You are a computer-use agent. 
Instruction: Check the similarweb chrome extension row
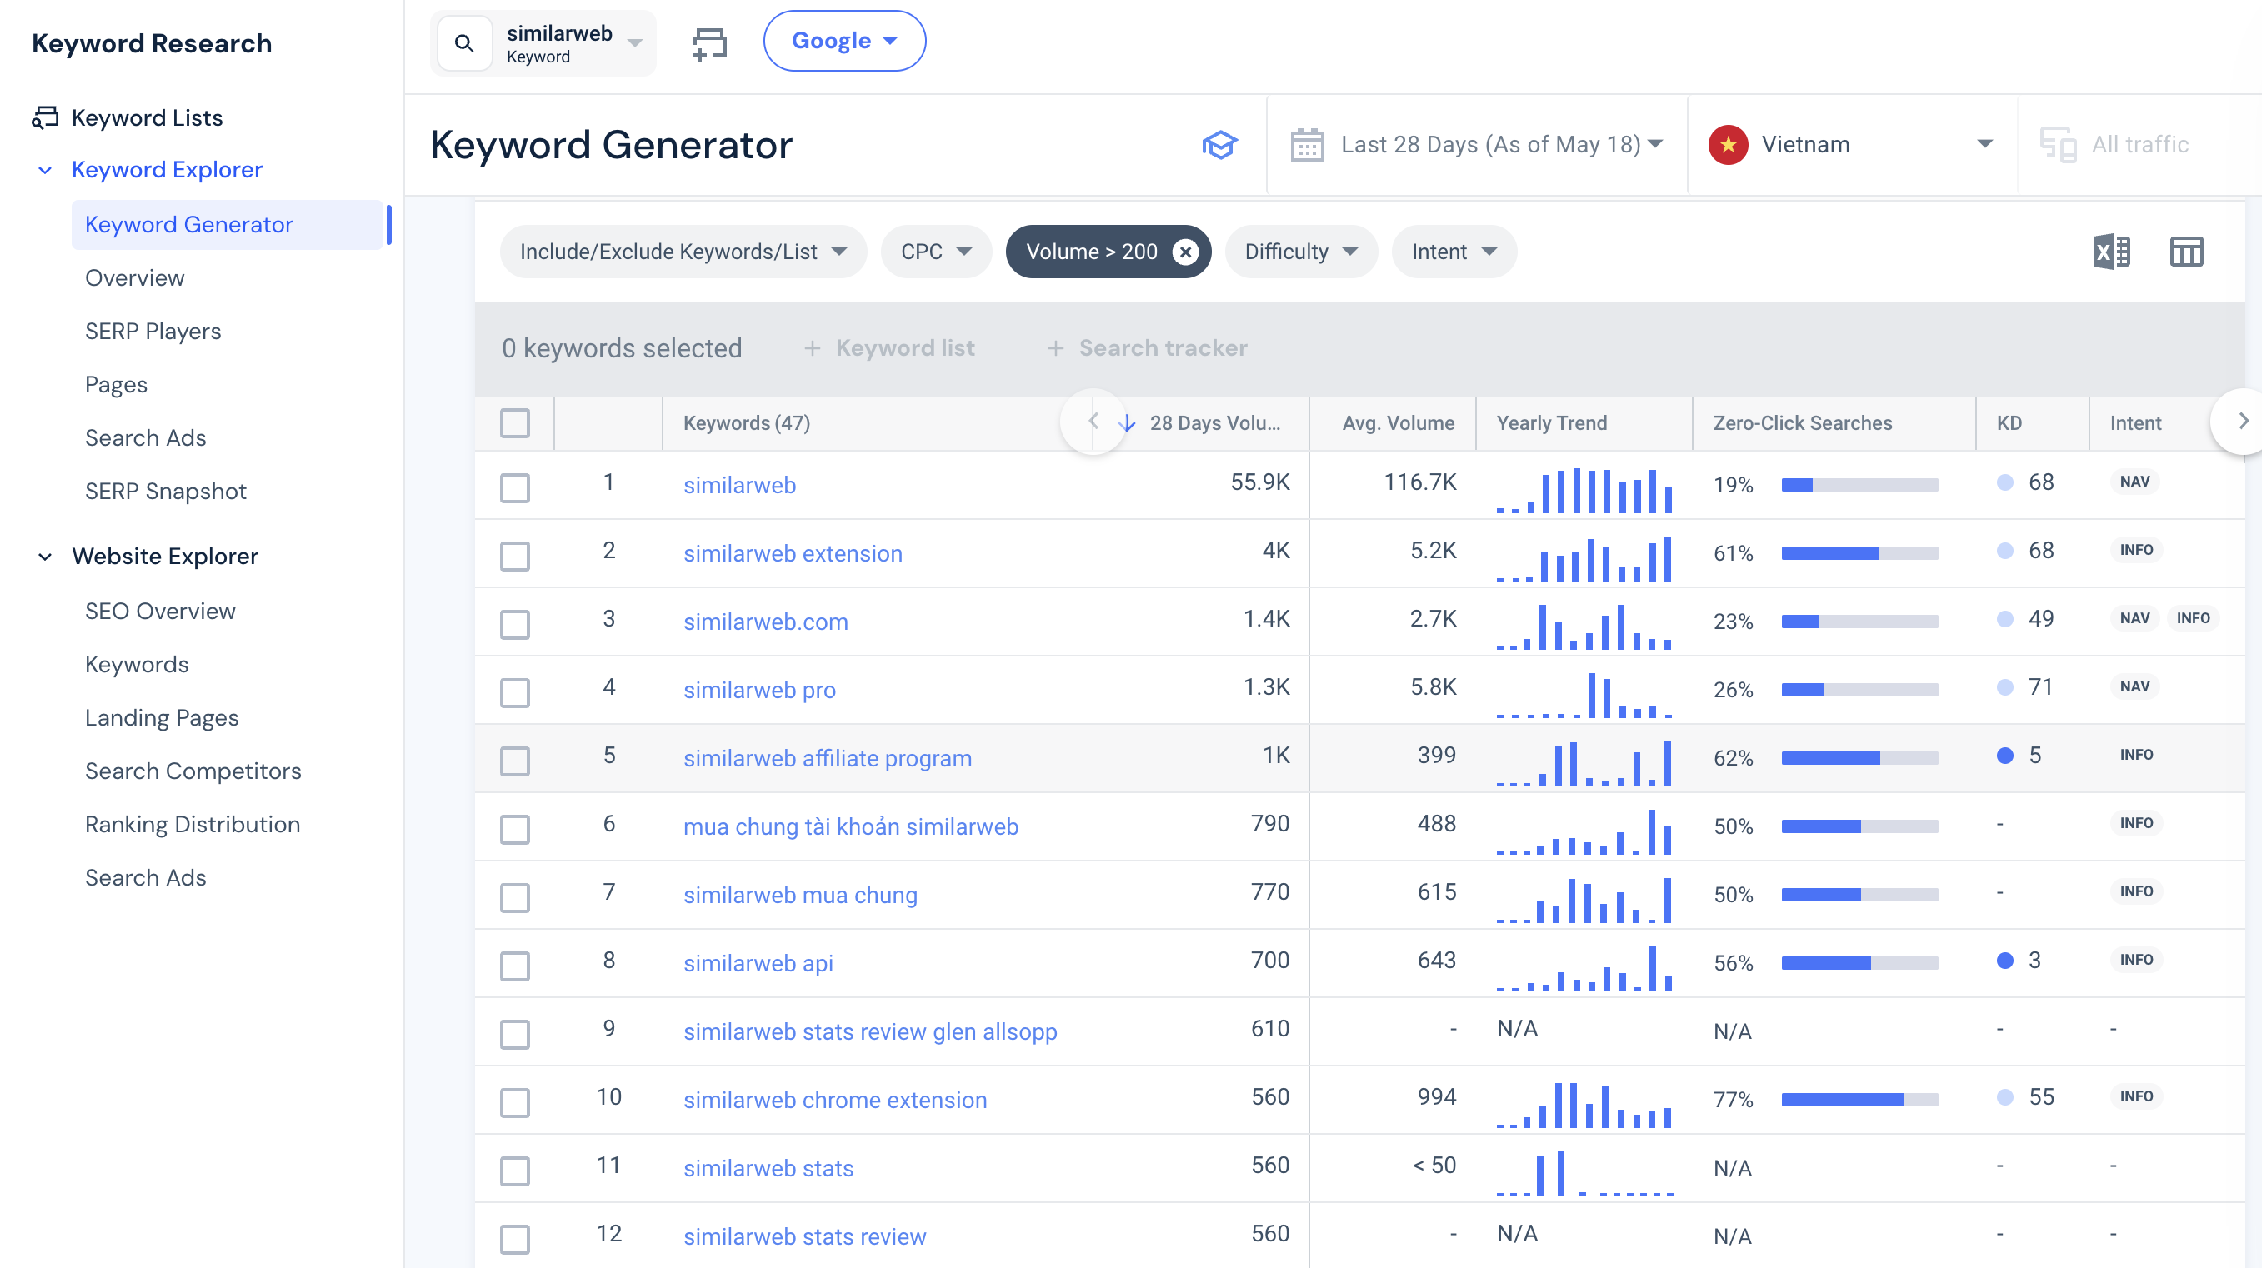click(514, 1103)
